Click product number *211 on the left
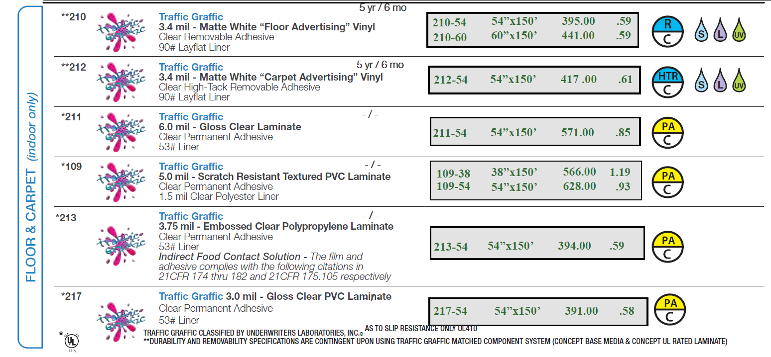Screen dimensions: 771x357 pos(71,117)
